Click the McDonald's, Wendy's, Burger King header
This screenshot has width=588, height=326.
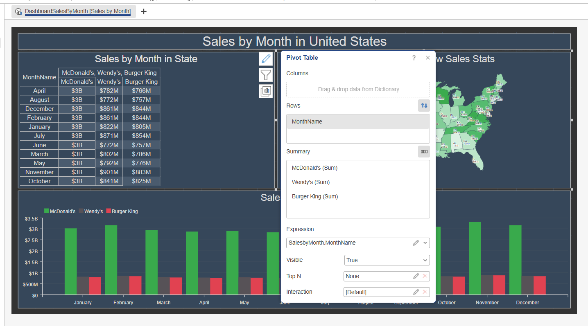pyautogui.click(x=109, y=73)
